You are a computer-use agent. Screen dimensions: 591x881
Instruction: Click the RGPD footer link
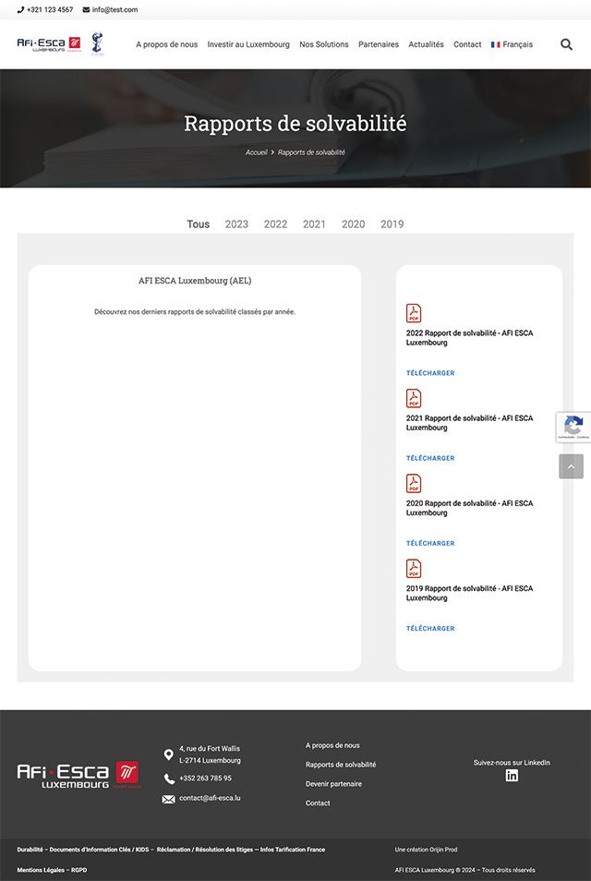[79, 870]
